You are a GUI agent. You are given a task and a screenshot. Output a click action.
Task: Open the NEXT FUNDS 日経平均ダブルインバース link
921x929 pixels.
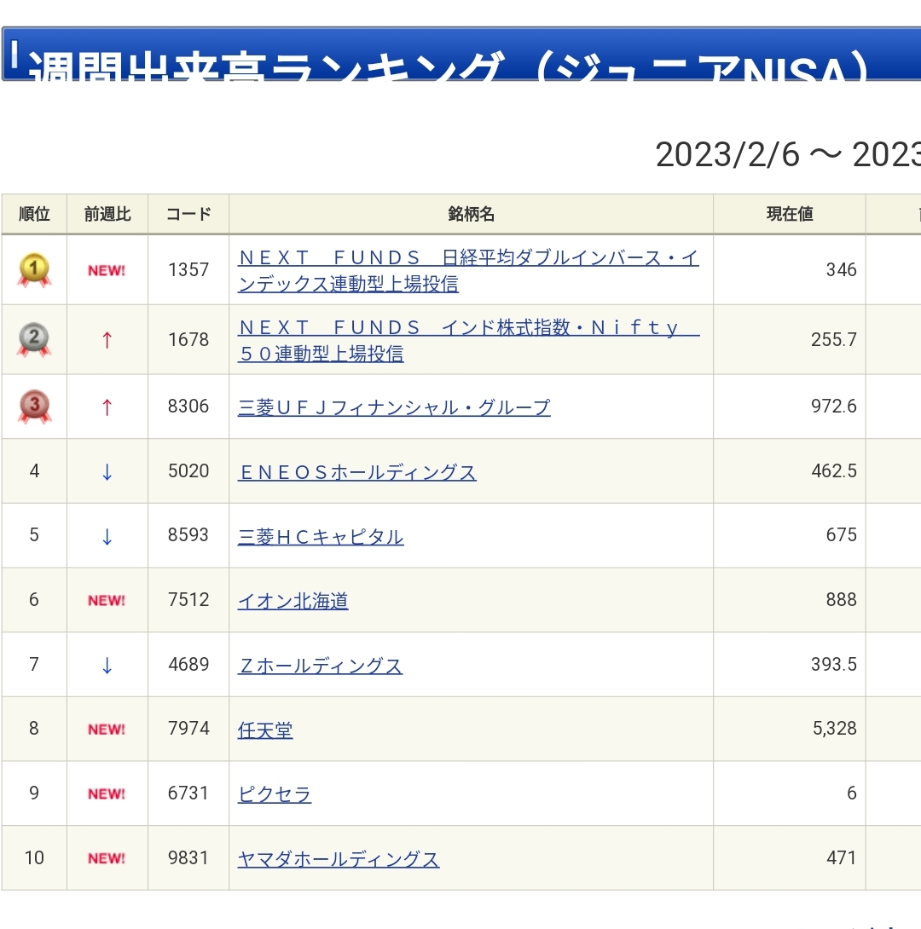coord(468,271)
